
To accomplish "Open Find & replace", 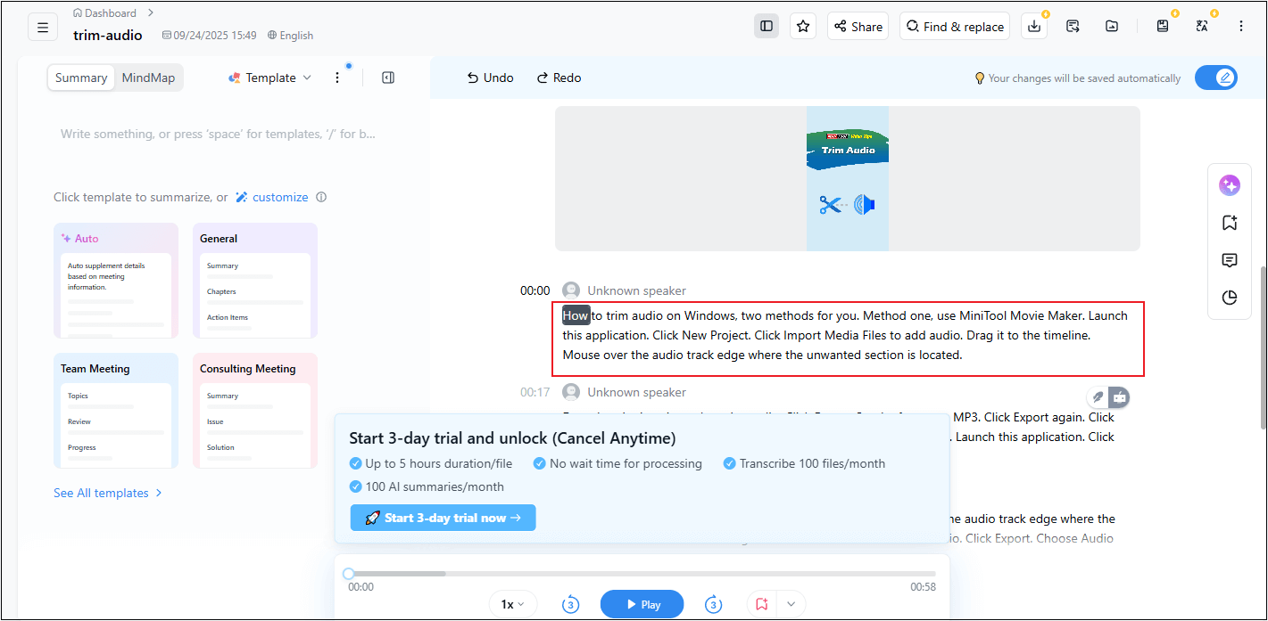I will pos(955,27).
